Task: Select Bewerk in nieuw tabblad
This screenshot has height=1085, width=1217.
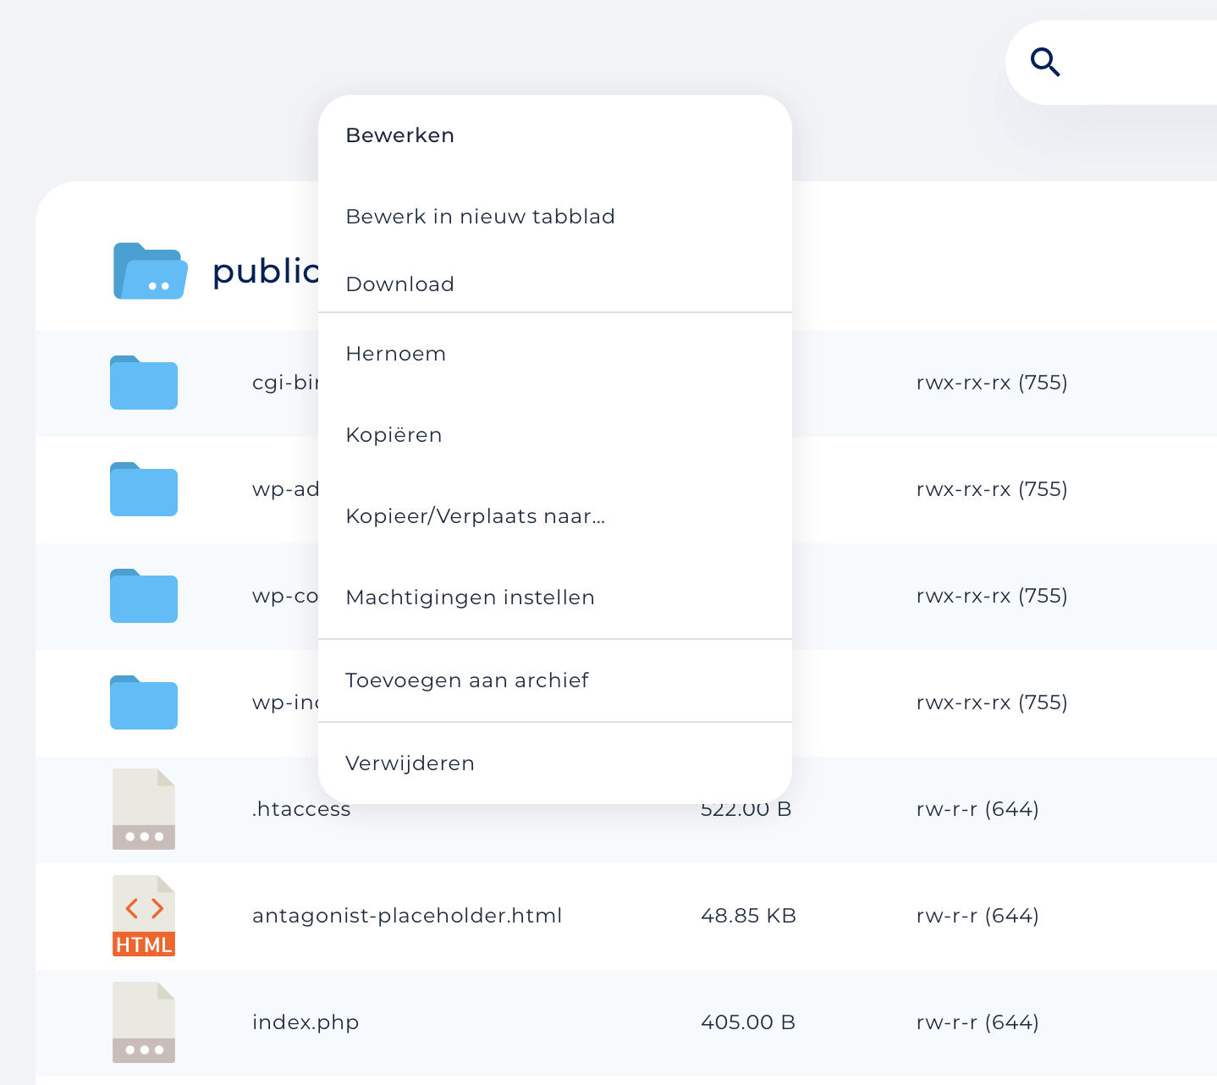Action: pos(480,216)
